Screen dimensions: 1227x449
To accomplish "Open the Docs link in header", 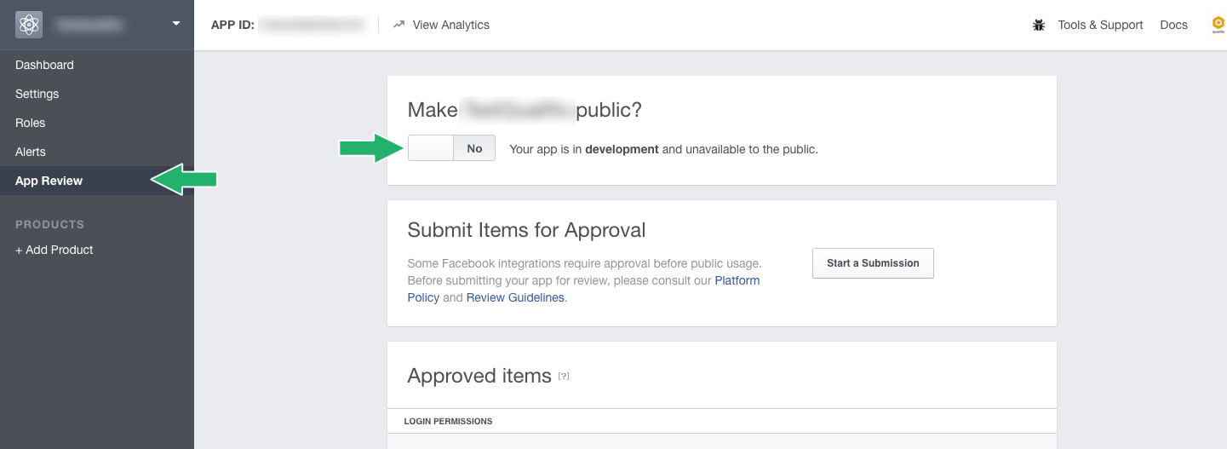I will click(x=1173, y=25).
